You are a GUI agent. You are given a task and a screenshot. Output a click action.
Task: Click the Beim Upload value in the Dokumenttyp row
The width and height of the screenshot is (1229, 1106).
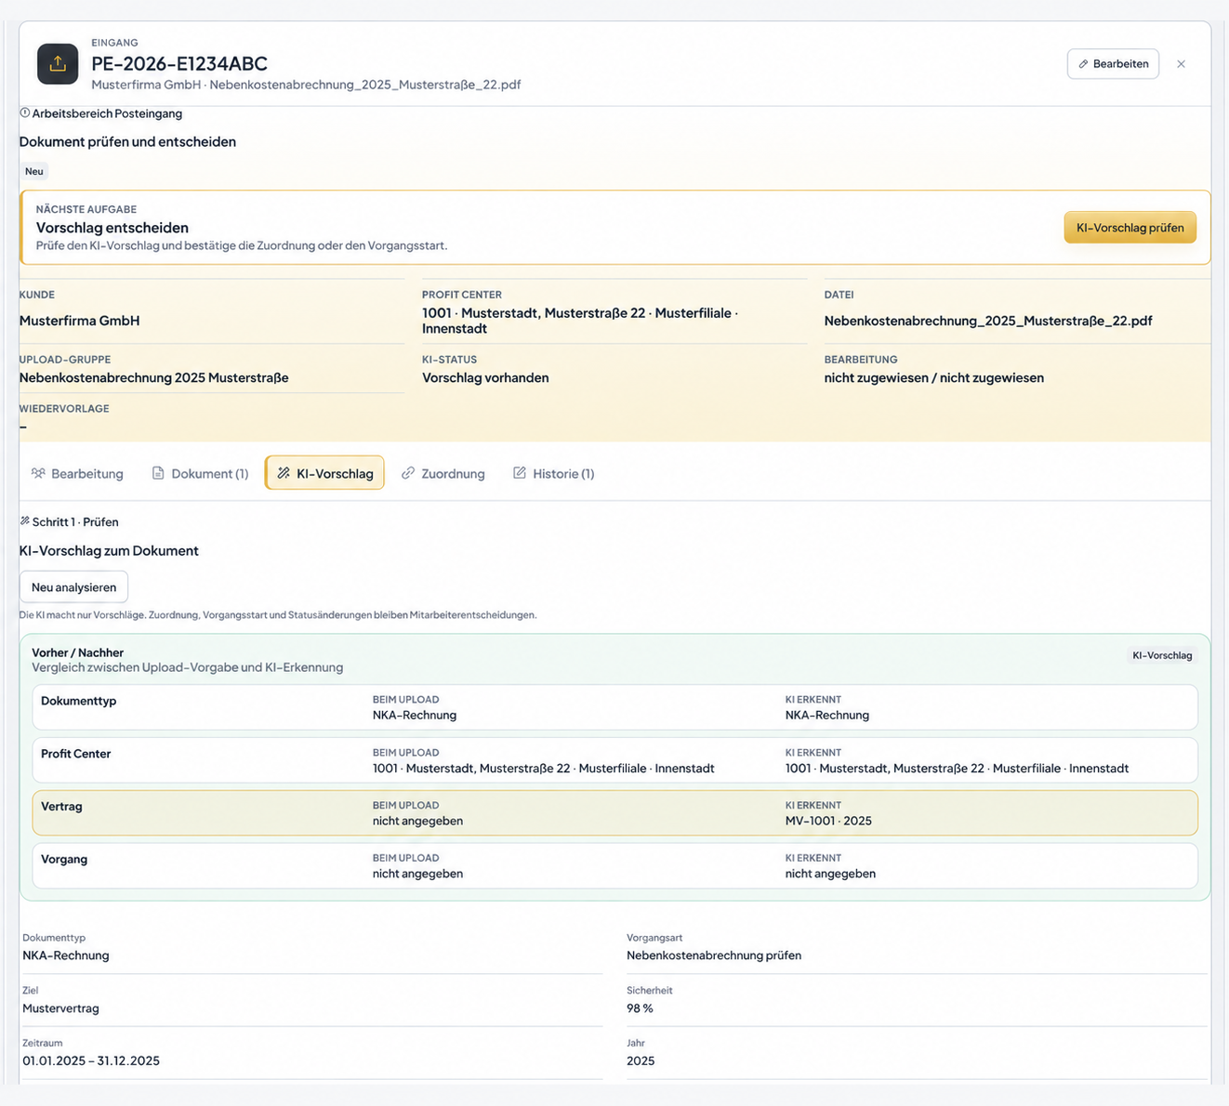pyautogui.click(x=415, y=715)
